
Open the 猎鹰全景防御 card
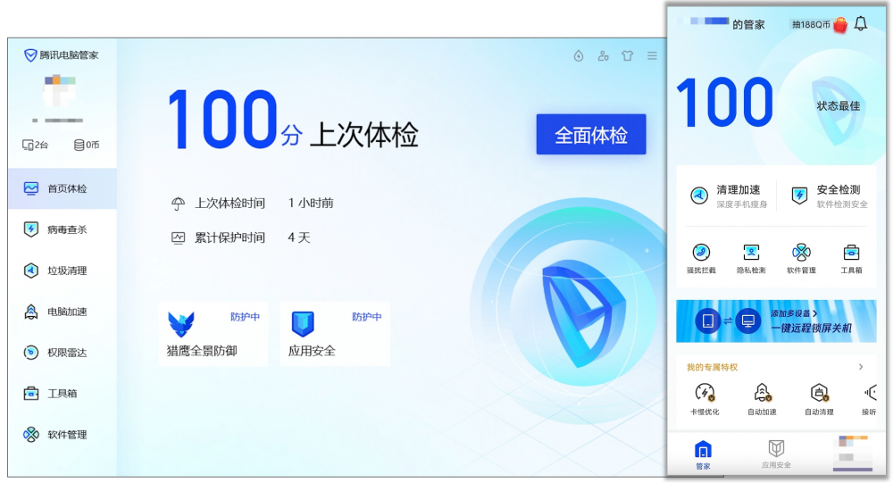click(x=213, y=334)
